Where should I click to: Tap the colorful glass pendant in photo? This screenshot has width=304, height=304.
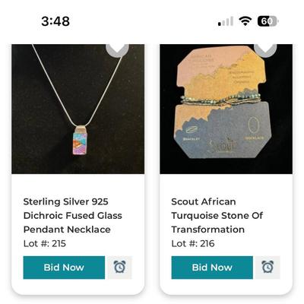point(80,142)
